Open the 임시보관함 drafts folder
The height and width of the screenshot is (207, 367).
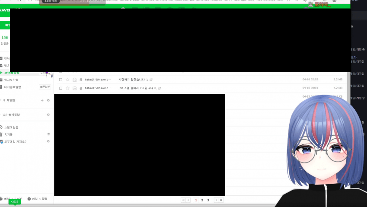[11, 80]
